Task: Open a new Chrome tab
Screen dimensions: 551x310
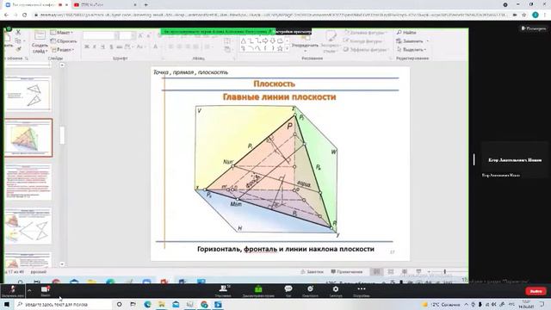Action: [x=145, y=5]
